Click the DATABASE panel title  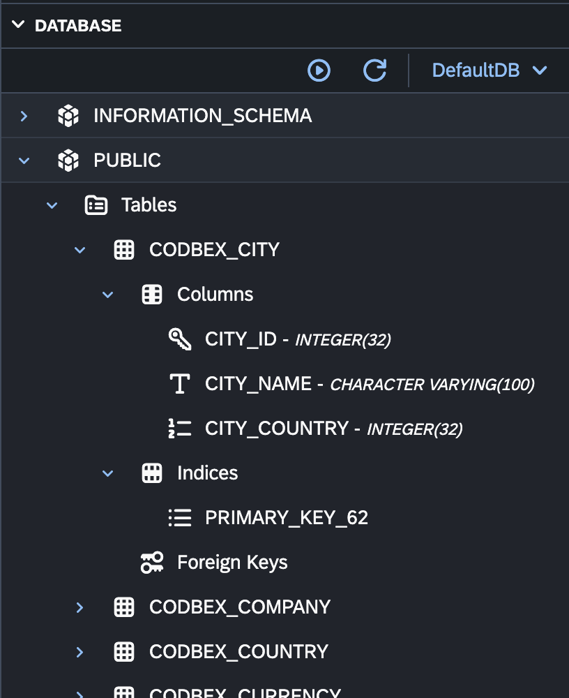click(x=78, y=26)
